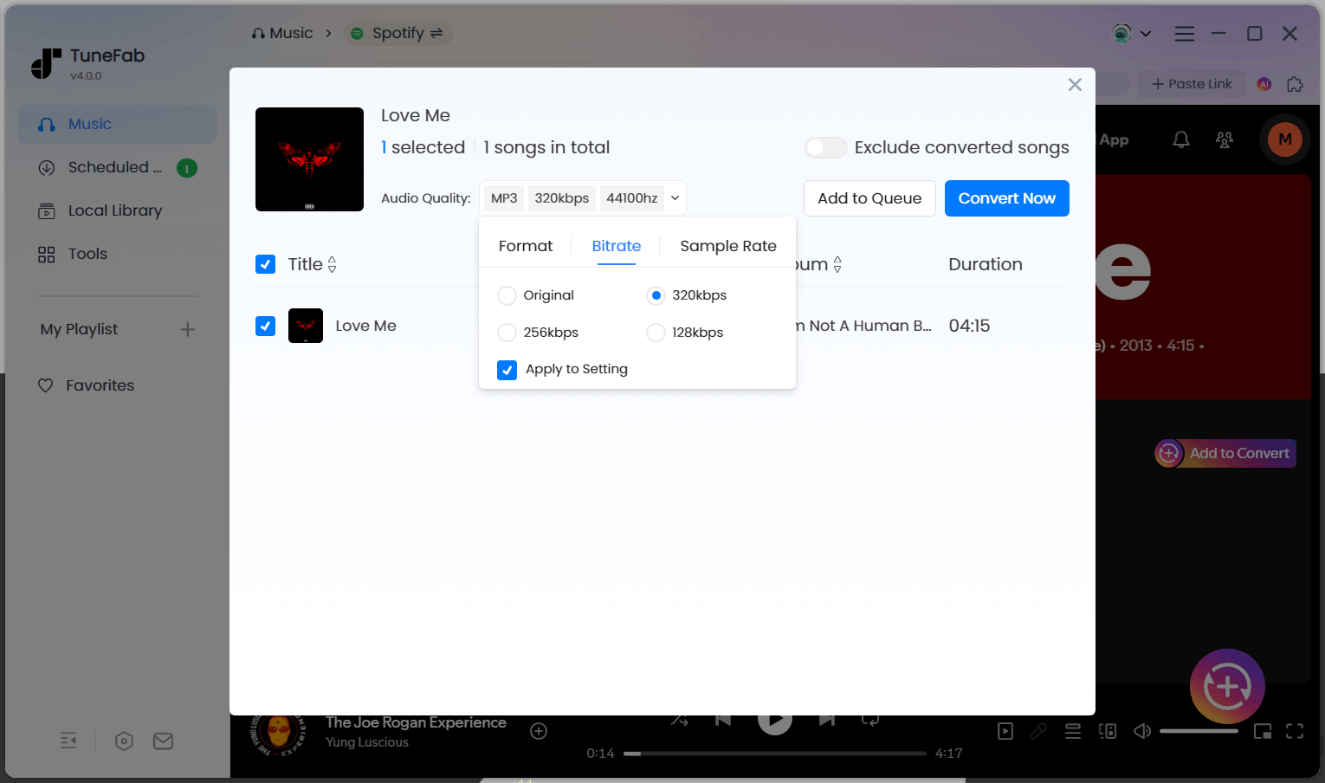
Task: Create a new playlist with the plus sign
Action: click(188, 329)
